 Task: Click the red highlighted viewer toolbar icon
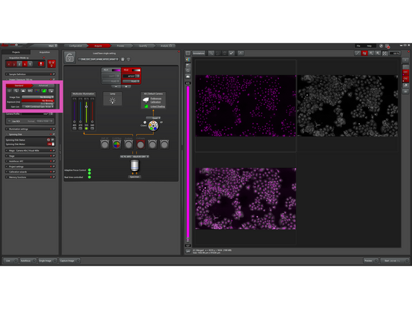click(365, 53)
